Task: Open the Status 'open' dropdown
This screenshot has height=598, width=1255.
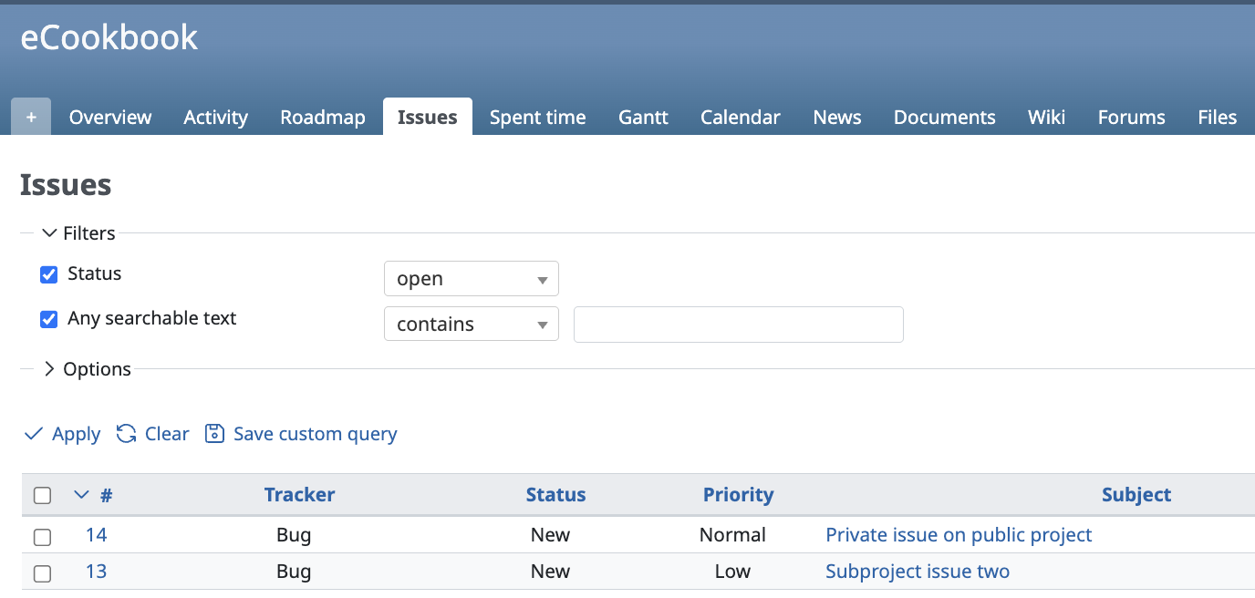Action: tap(471, 279)
